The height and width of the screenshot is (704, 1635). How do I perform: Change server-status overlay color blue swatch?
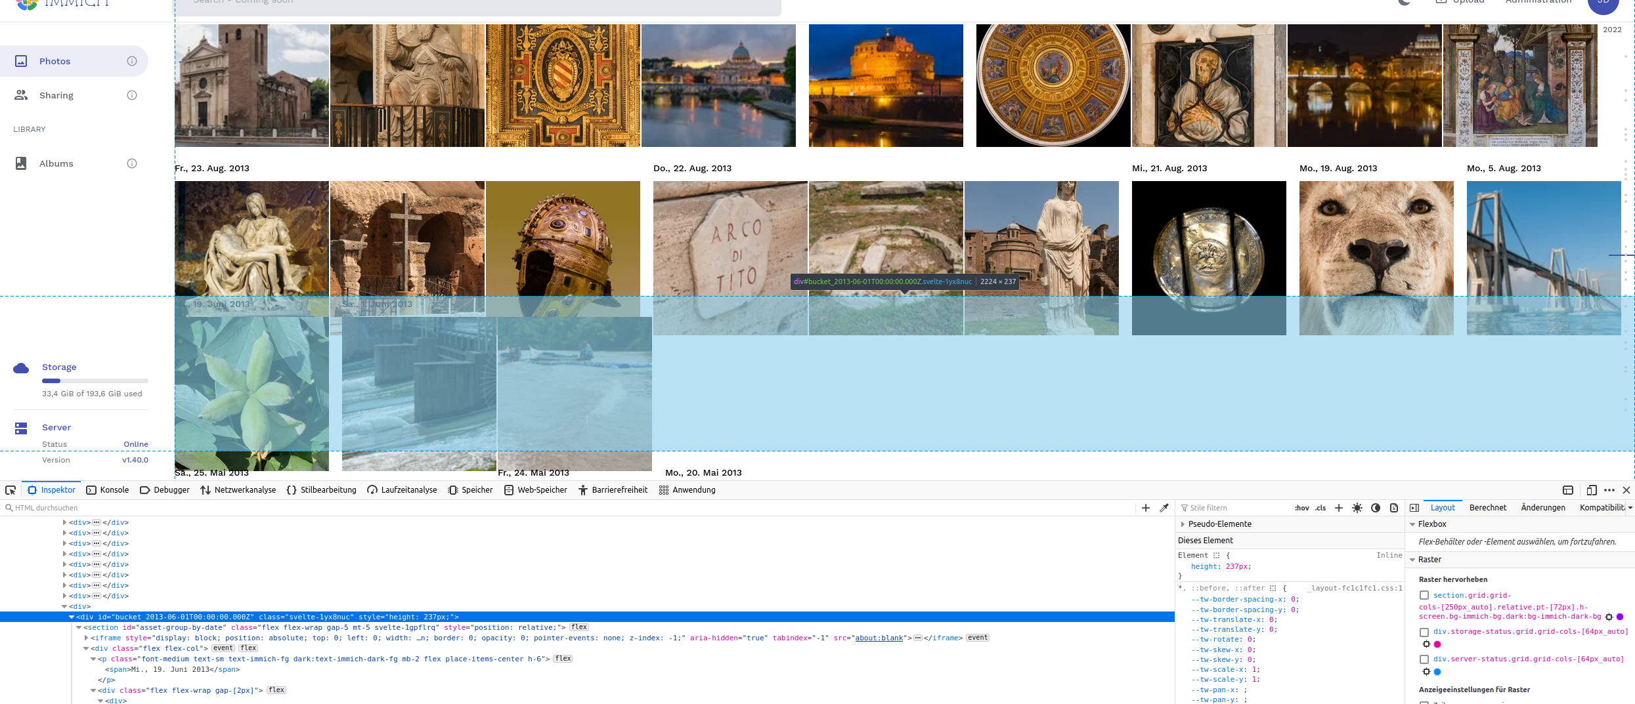click(x=1437, y=672)
